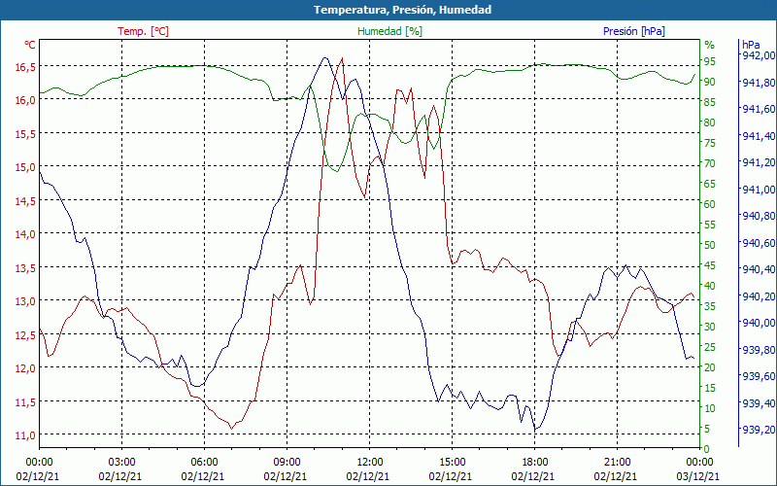Screen dimensions: 777x486
Task: Click pressure axis value "940,00"
Action: pyautogui.click(x=759, y=323)
